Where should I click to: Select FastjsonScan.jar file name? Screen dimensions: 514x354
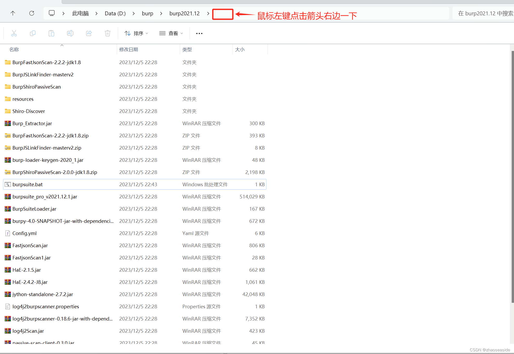coord(30,245)
